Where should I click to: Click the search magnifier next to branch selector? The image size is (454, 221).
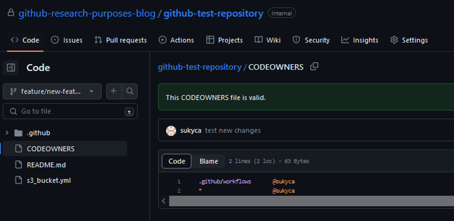pyautogui.click(x=130, y=91)
